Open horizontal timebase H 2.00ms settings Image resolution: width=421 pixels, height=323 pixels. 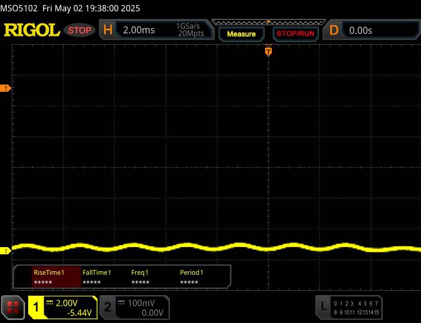pos(156,30)
